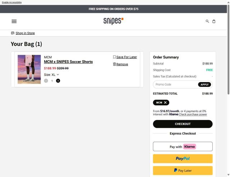This screenshot has height=177, width=230.
Task: Click Check purchase power link
Action: [x=193, y=114]
